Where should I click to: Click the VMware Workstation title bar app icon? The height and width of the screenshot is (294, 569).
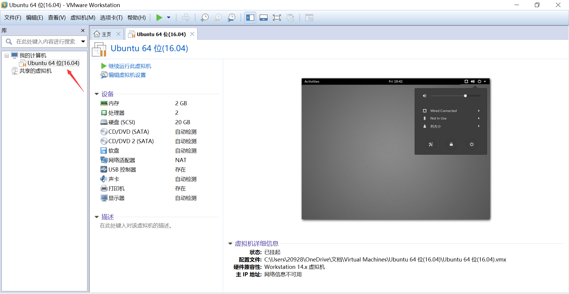4,5
